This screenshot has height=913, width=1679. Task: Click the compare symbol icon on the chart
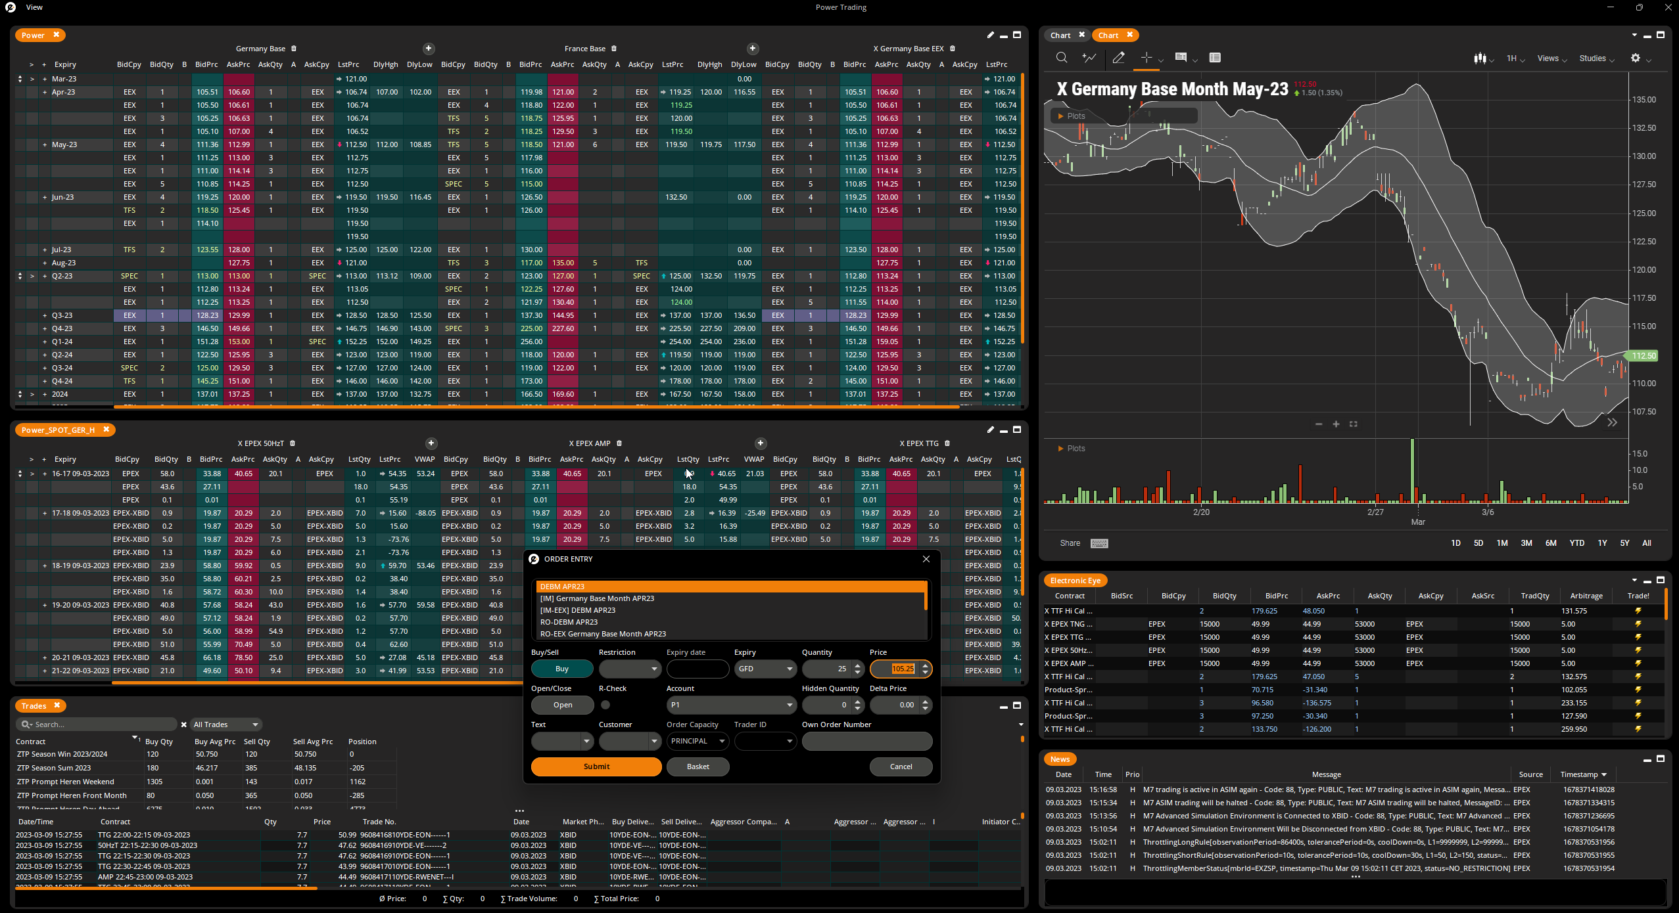(1089, 58)
